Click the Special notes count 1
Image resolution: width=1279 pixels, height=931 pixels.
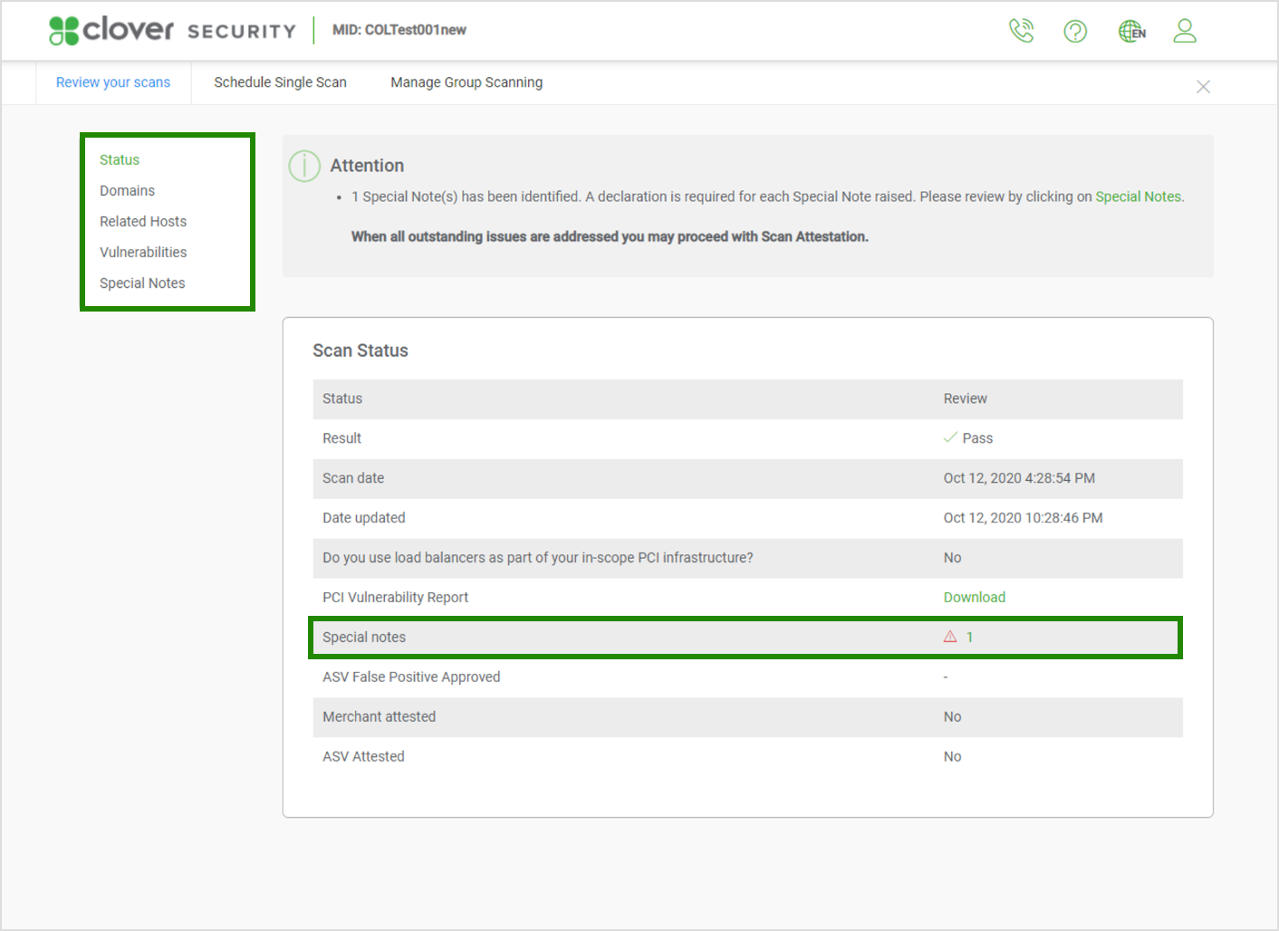(969, 637)
